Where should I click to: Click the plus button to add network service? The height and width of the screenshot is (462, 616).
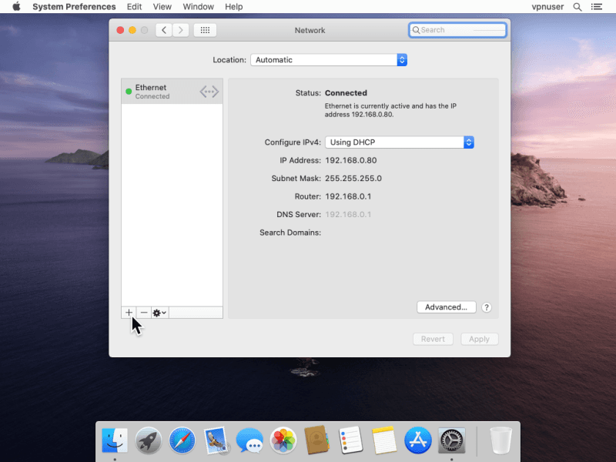(x=129, y=313)
